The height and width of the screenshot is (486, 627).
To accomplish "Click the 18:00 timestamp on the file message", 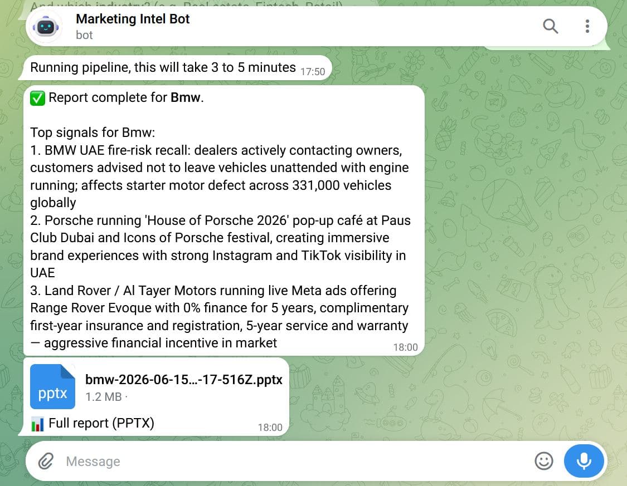I will tap(270, 428).
